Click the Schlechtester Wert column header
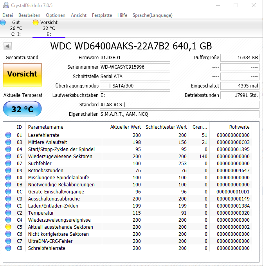 [x=166, y=127]
